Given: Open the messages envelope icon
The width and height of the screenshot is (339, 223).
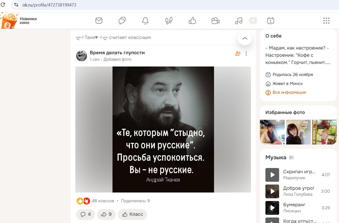Looking at the screenshot, I should 99,20.
